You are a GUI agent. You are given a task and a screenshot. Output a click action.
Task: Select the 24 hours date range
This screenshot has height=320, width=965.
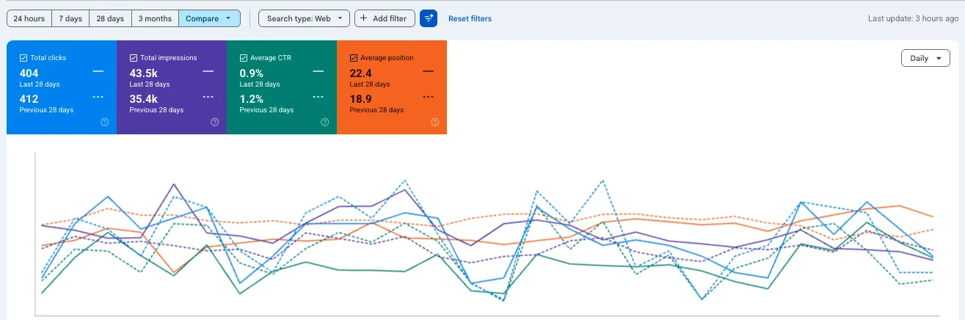[29, 18]
